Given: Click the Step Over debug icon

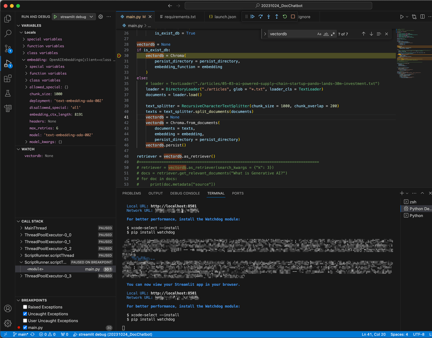Looking at the screenshot, I should click(x=261, y=17).
